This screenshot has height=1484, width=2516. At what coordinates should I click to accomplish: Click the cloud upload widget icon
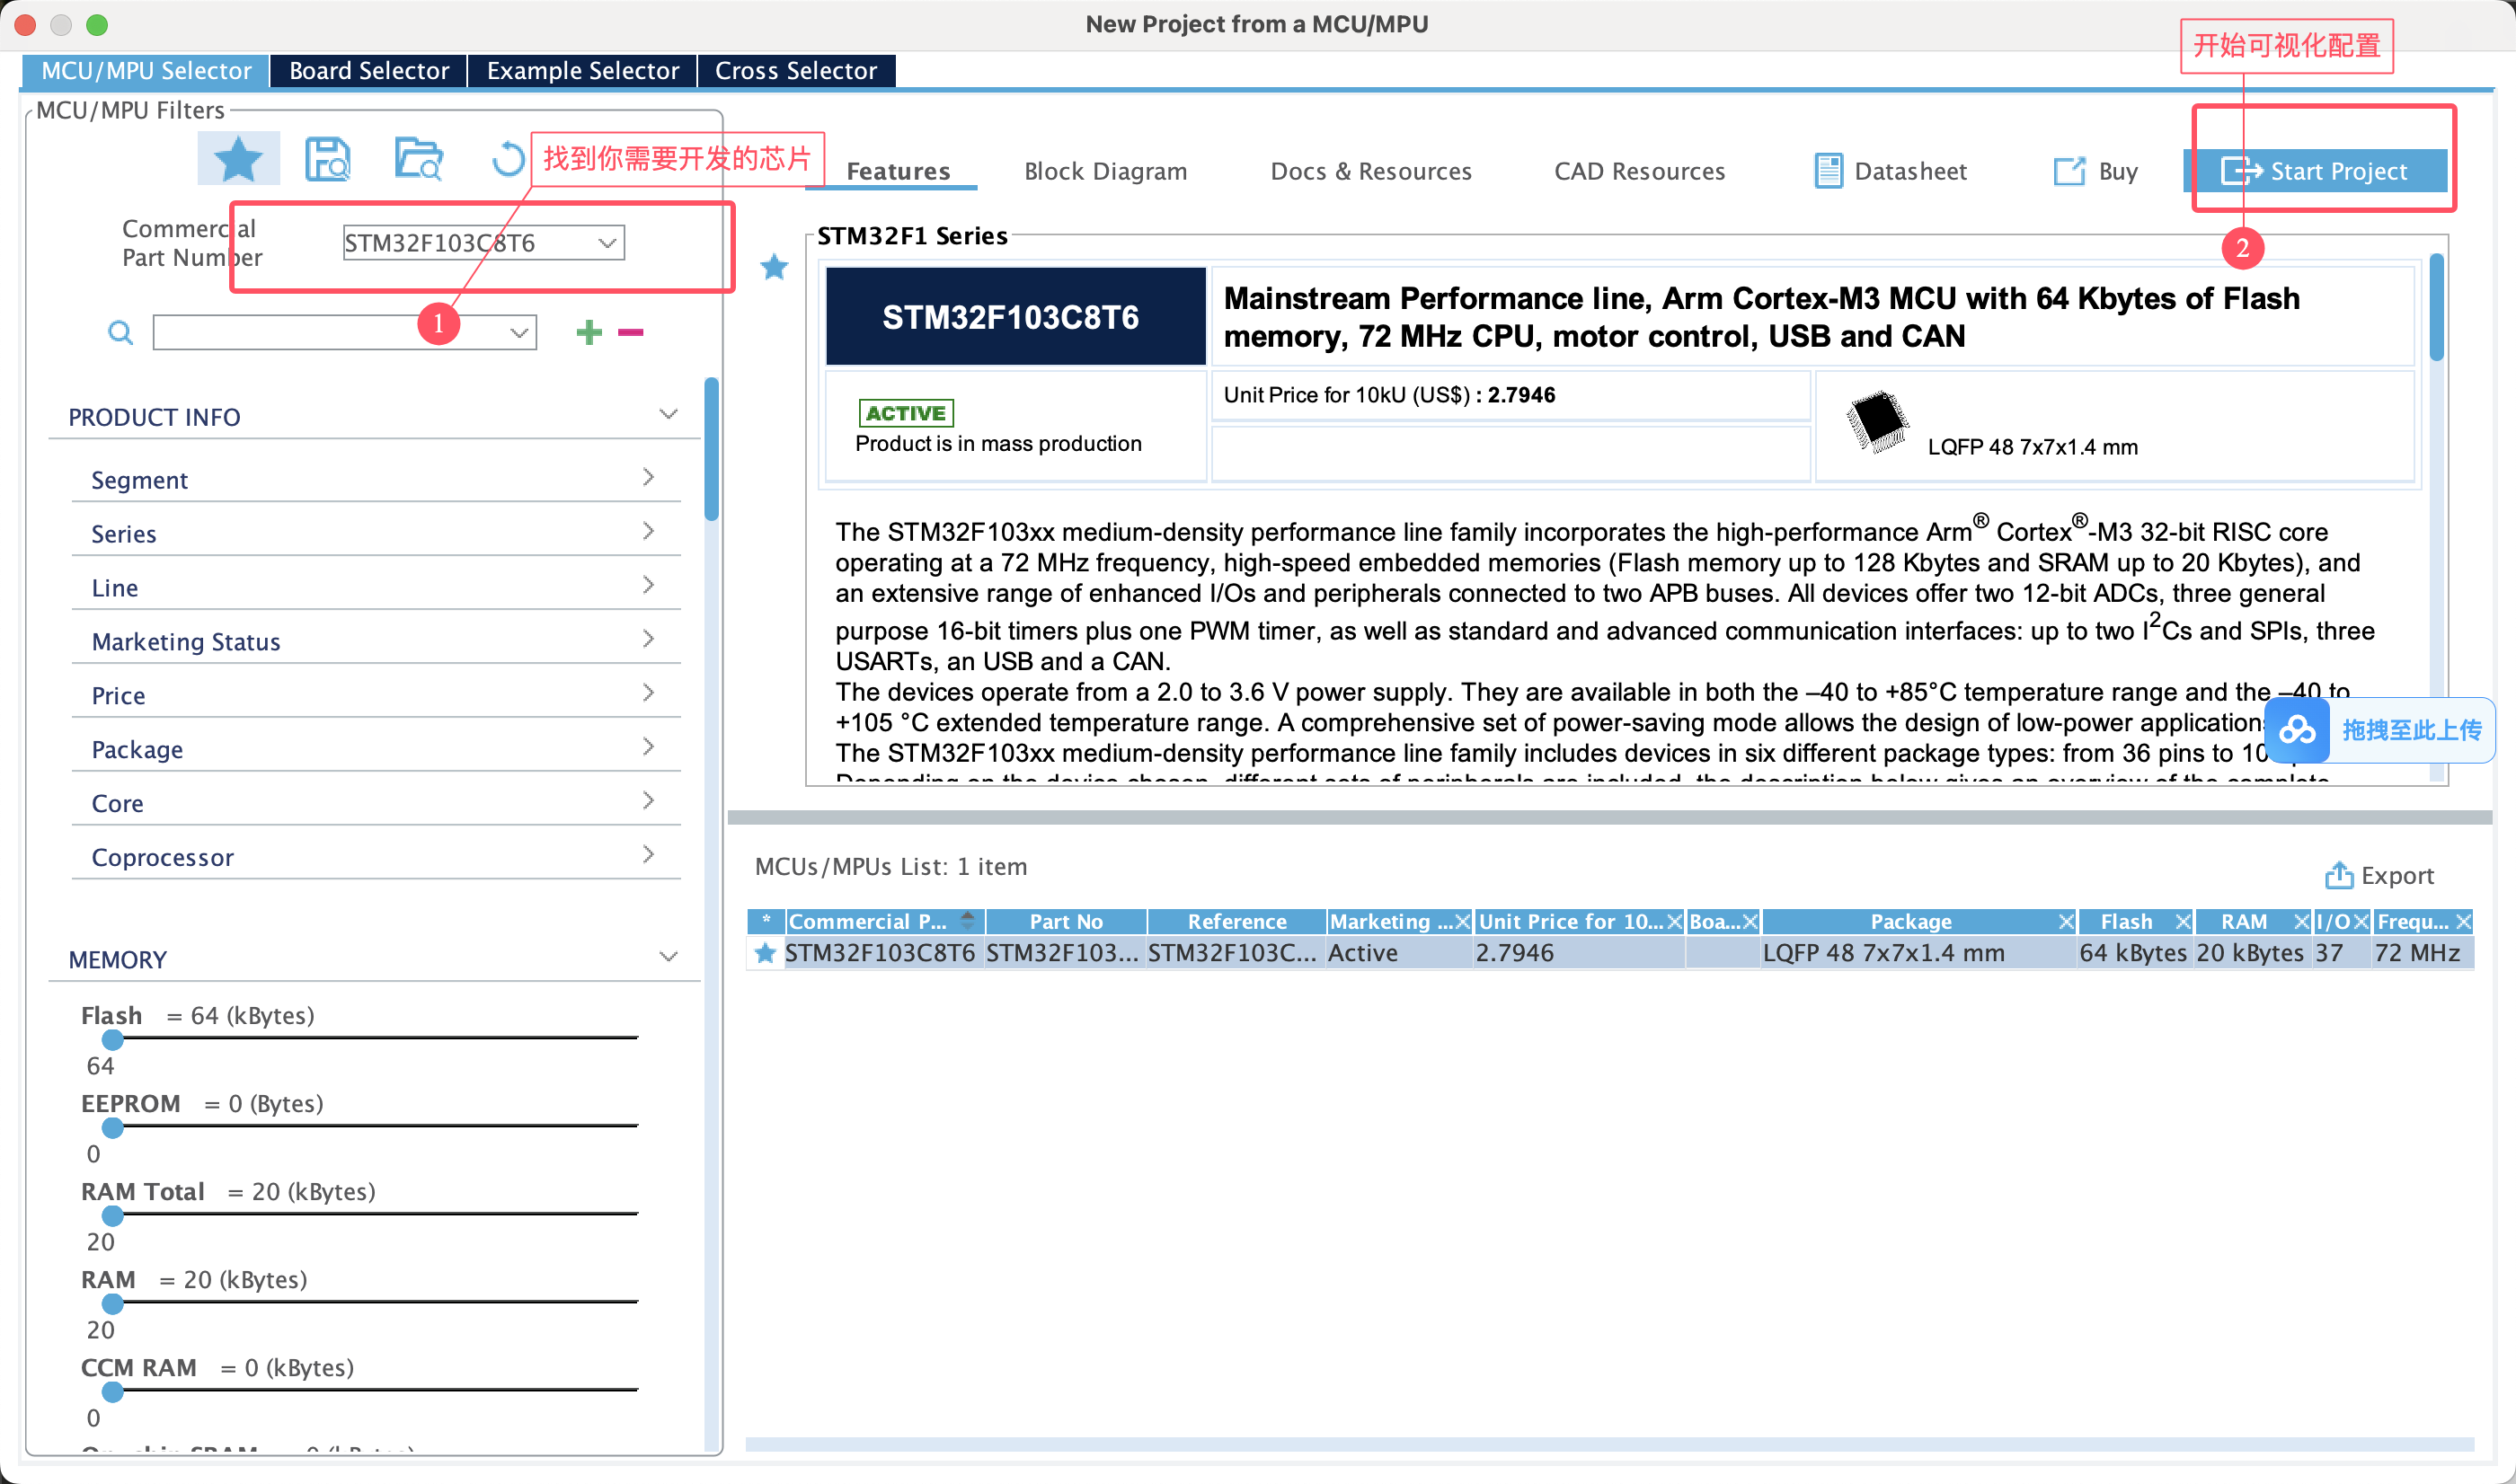point(2296,731)
